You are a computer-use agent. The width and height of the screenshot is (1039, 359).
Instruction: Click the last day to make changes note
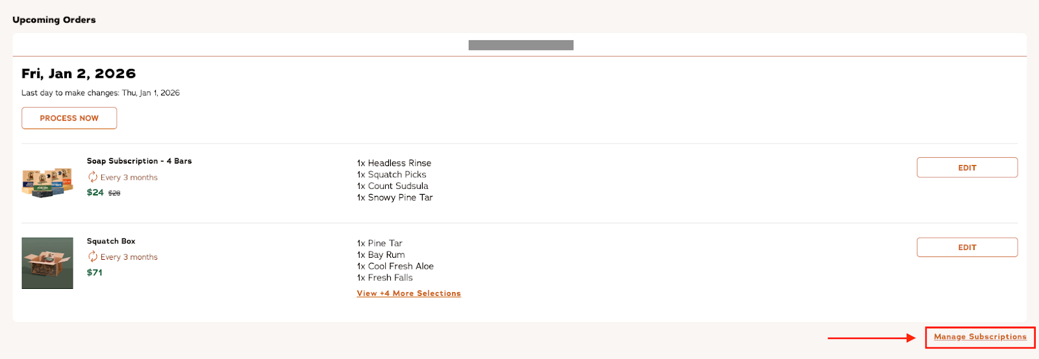[x=101, y=93]
